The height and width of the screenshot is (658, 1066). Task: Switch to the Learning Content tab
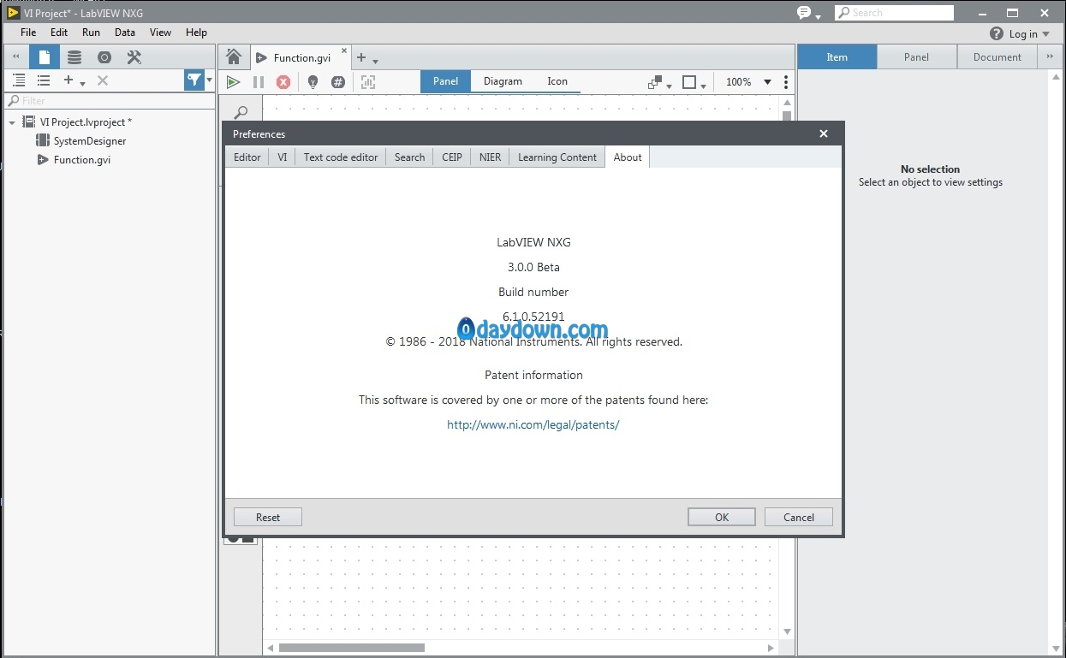[x=557, y=157]
